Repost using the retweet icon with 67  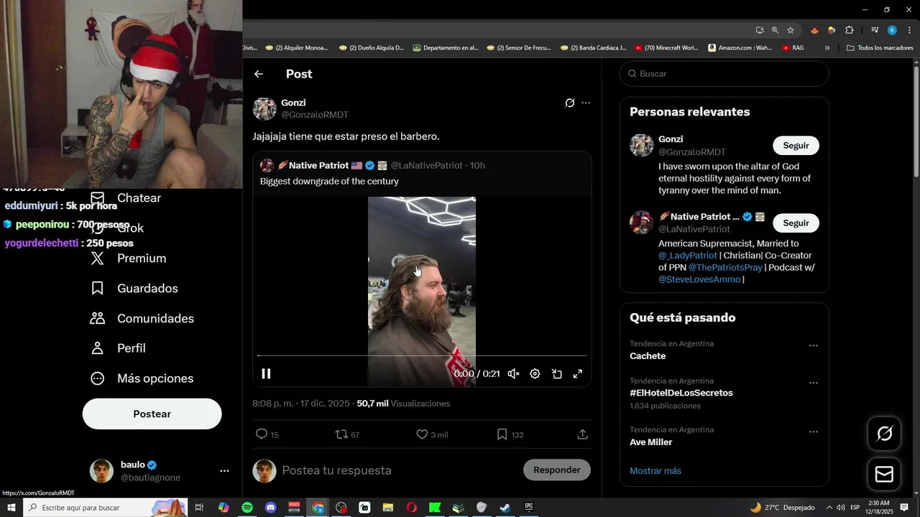[348, 434]
